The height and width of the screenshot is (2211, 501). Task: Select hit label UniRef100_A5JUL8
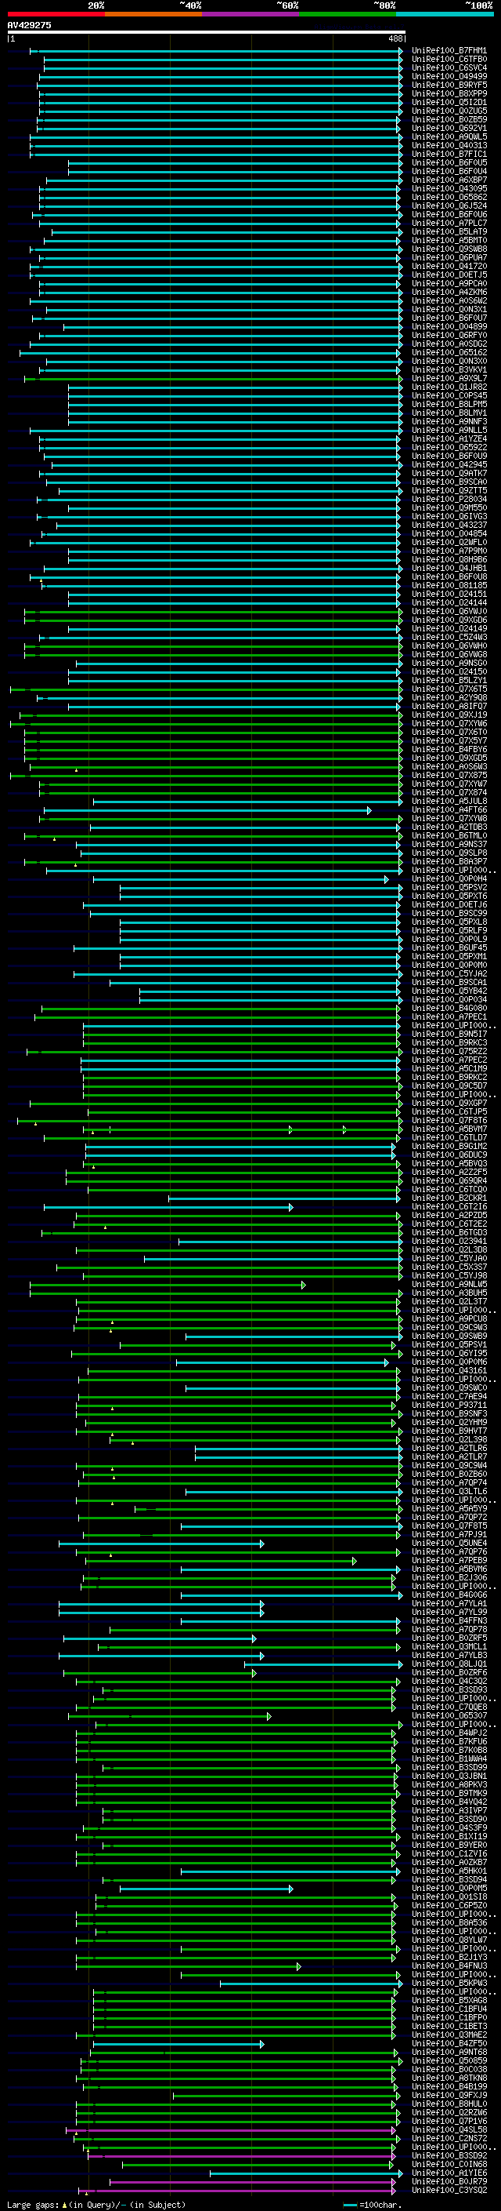click(x=449, y=802)
